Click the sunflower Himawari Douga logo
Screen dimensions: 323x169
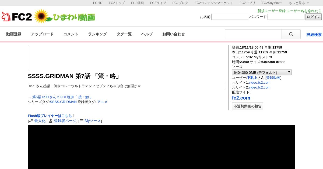coord(65,17)
